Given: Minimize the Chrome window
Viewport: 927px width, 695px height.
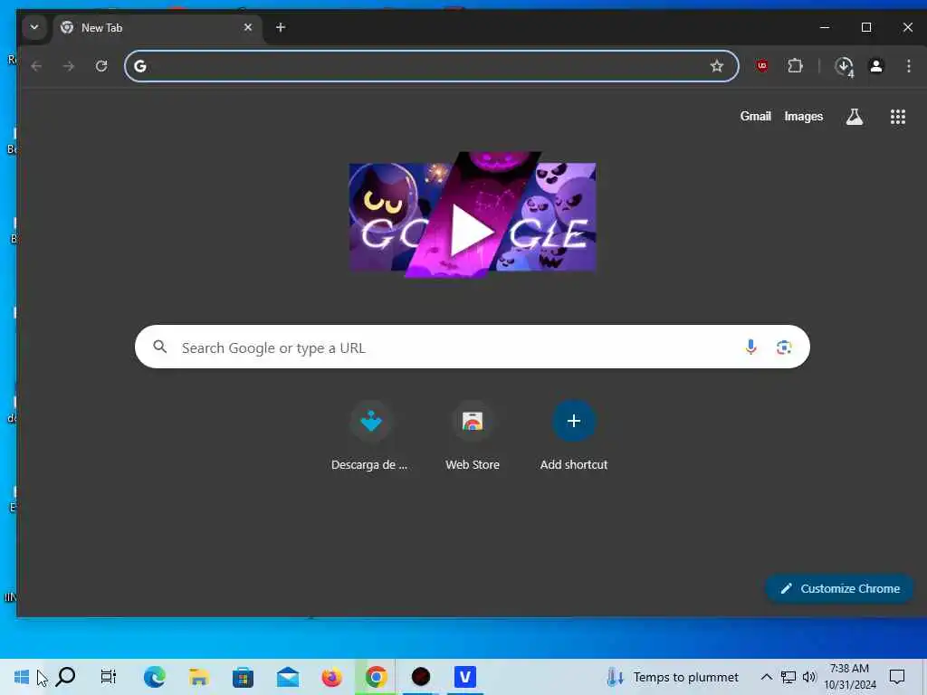Looking at the screenshot, I should (826, 27).
